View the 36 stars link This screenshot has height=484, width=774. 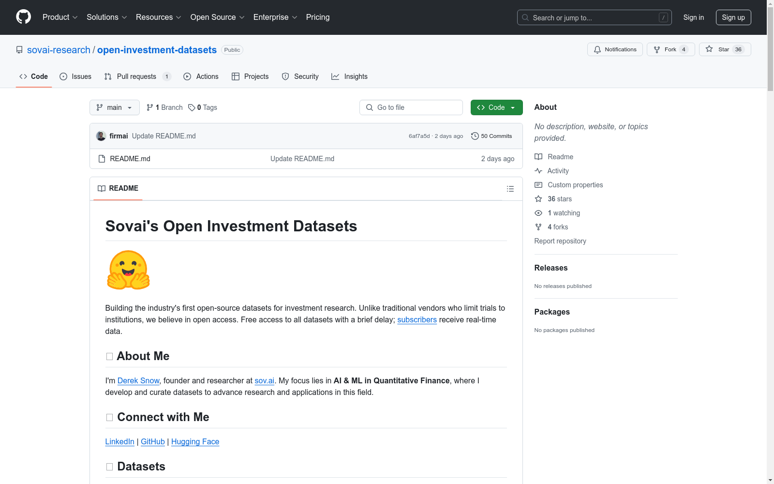(x=560, y=199)
